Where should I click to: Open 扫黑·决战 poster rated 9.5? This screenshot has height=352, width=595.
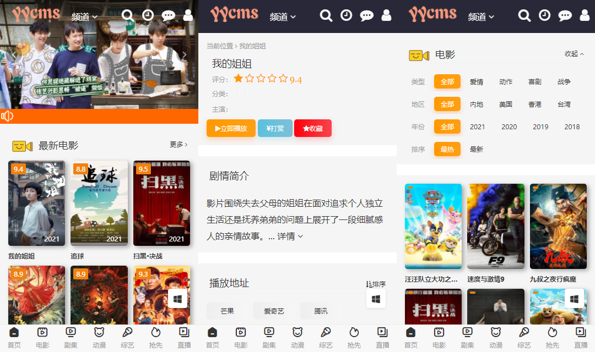tap(161, 204)
